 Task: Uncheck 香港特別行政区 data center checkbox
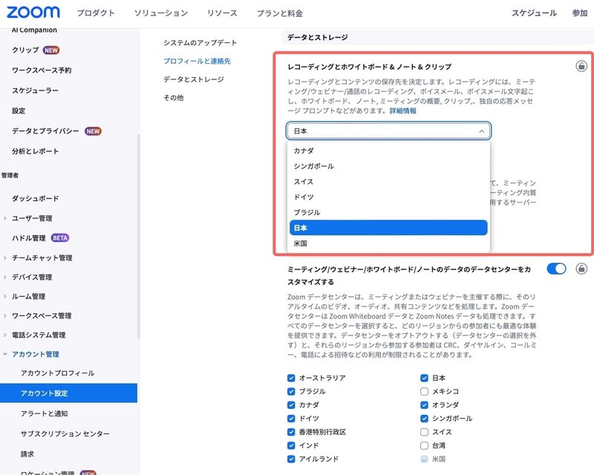(x=291, y=432)
